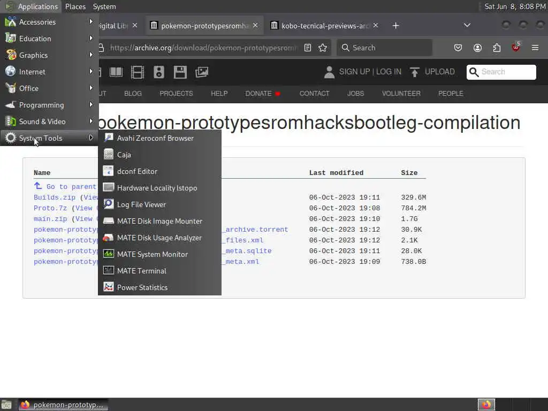
Task: Open Log File Viewer
Action: 159,204
